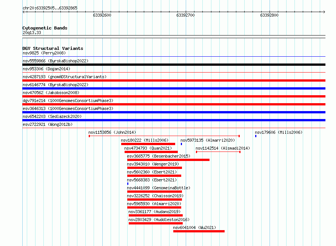Click the DGV Structural Variants track title
The height and width of the screenshot is (246, 336).
(x=53, y=48)
